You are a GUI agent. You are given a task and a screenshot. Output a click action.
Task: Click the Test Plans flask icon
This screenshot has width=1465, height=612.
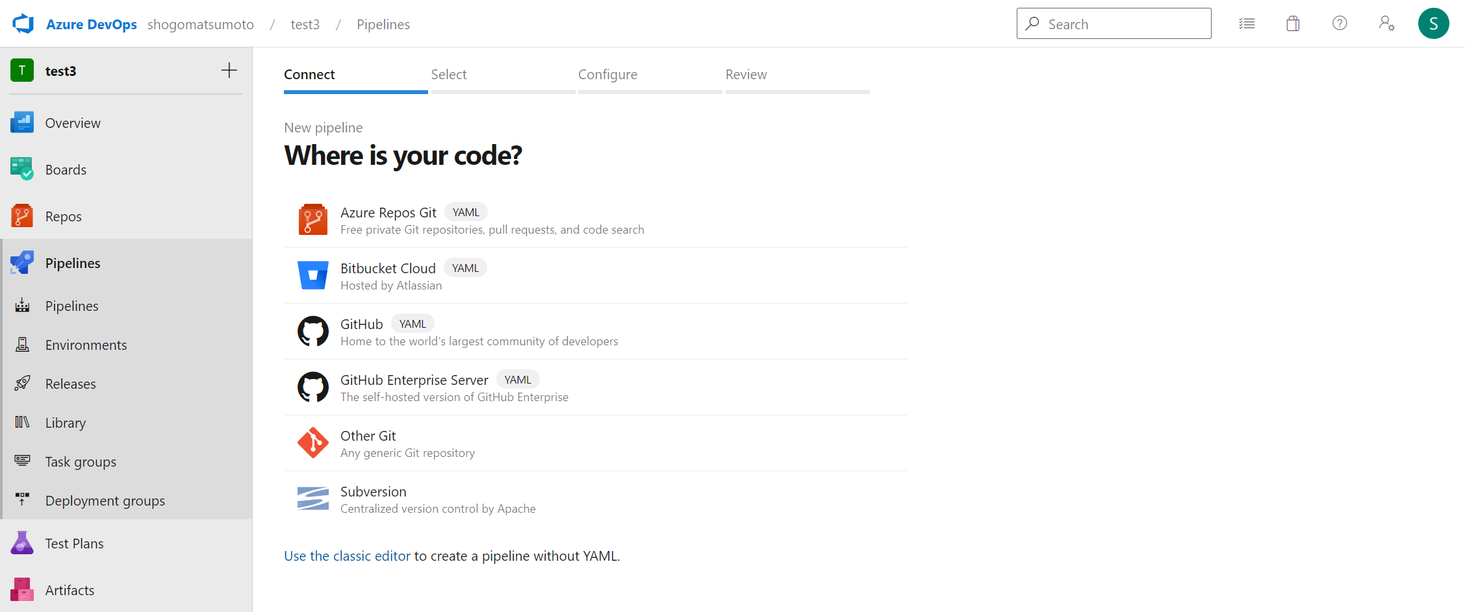point(22,543)
